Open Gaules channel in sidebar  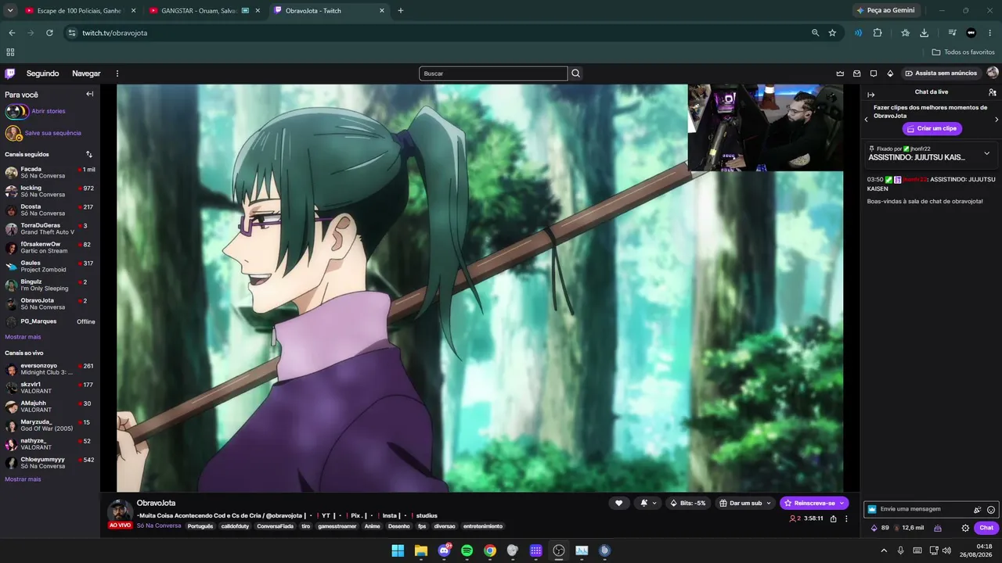point(50,267)
